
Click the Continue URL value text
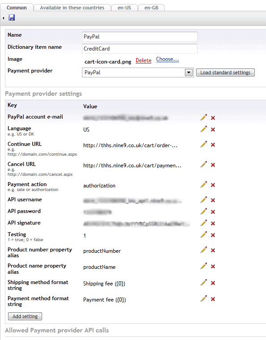130,145
